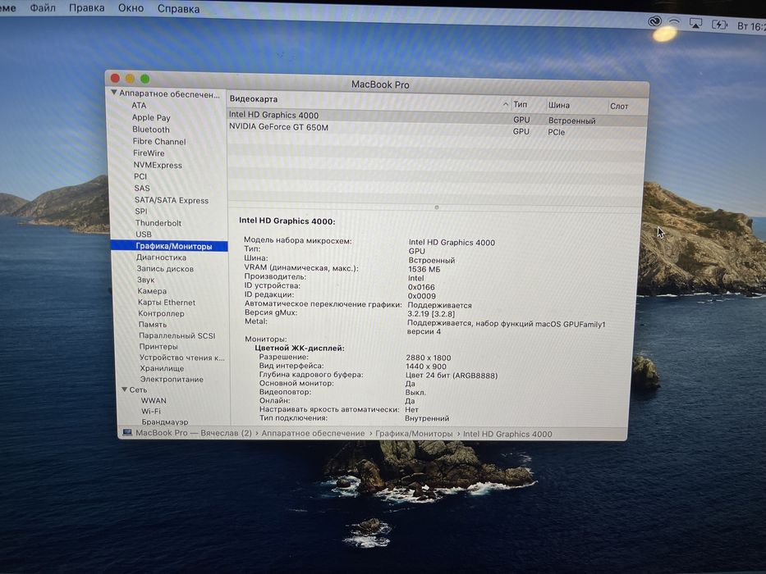Click the computer icon in the path bar
This screenshot has height=574, width=766.
pyautogui.click(x=127, y=432)
